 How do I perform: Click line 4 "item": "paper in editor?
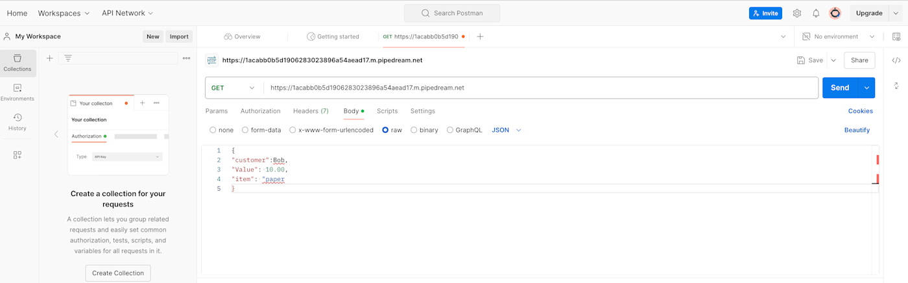click(x=258, y=179)
